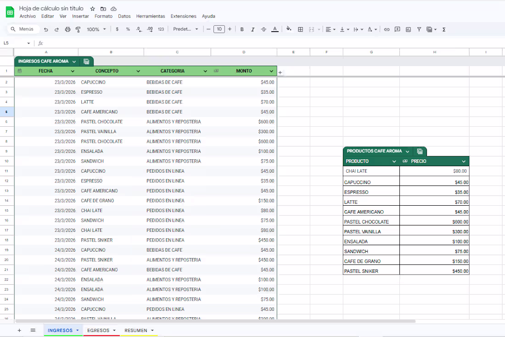The image size is (505, 337).
Task: Click the Name Box showing L5
Action: (17, 43)
